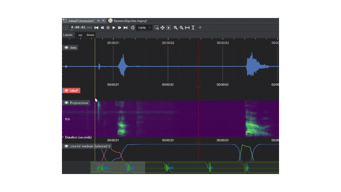Close the mixed1.imsession tab
This screenshot has width=341, height=192.
[103, 20]
